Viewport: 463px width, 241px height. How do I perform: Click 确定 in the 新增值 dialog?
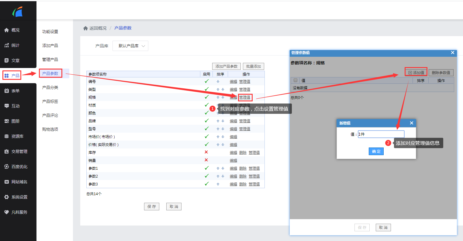[x=376, y=151]
